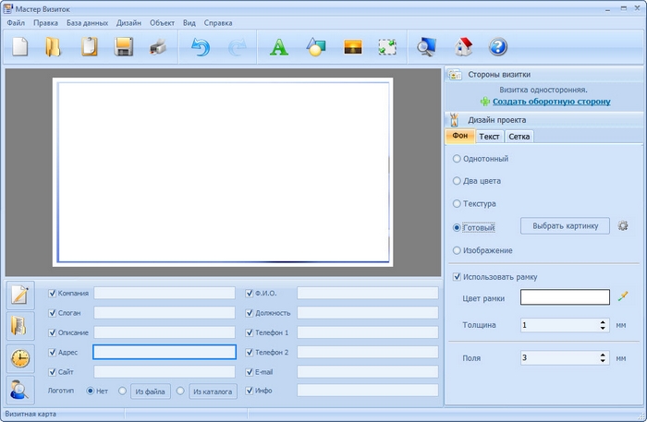The image size is (647, 422).
Task: Click the green letter A text icon
Action: pyautogui.click(x=278, y=47)
